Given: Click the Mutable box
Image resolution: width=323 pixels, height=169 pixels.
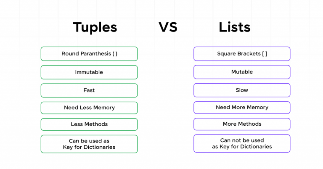Looking at the screenshot, I should pos(242,72).
